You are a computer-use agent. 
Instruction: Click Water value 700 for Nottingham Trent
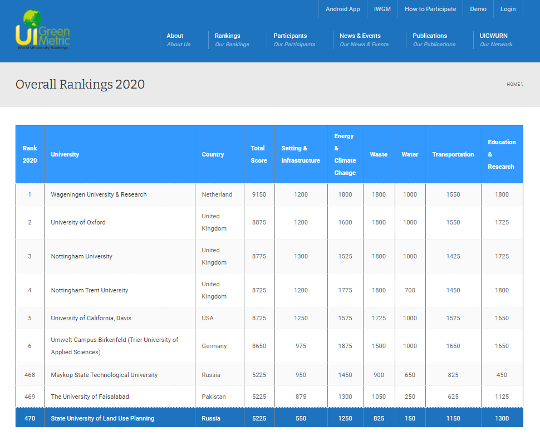coord(410,290)
